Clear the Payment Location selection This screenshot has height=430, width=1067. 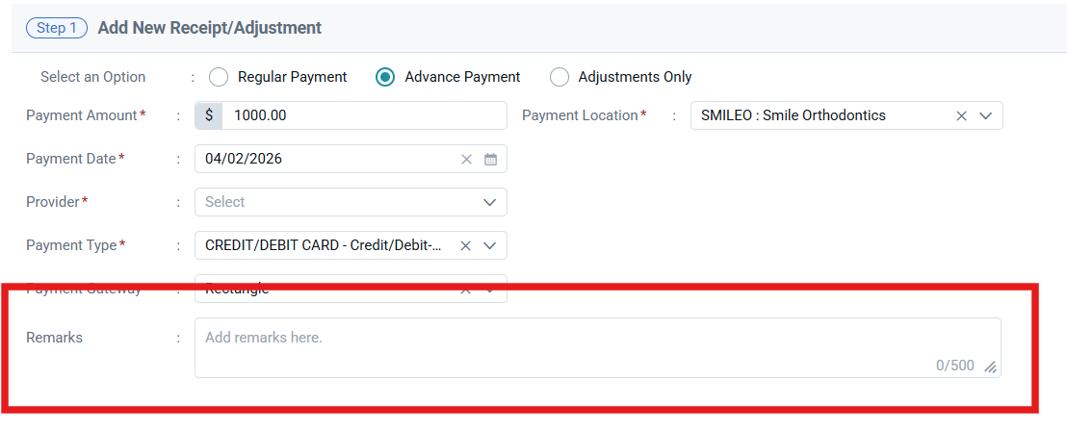[961, 116]
